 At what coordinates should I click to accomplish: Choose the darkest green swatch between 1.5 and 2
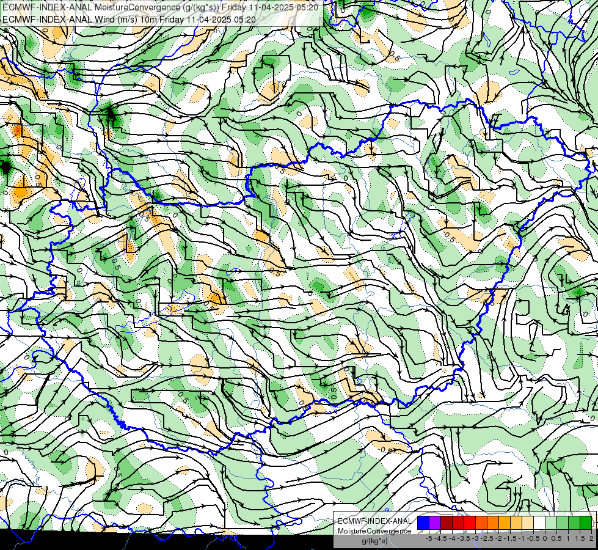click(586, 523)
